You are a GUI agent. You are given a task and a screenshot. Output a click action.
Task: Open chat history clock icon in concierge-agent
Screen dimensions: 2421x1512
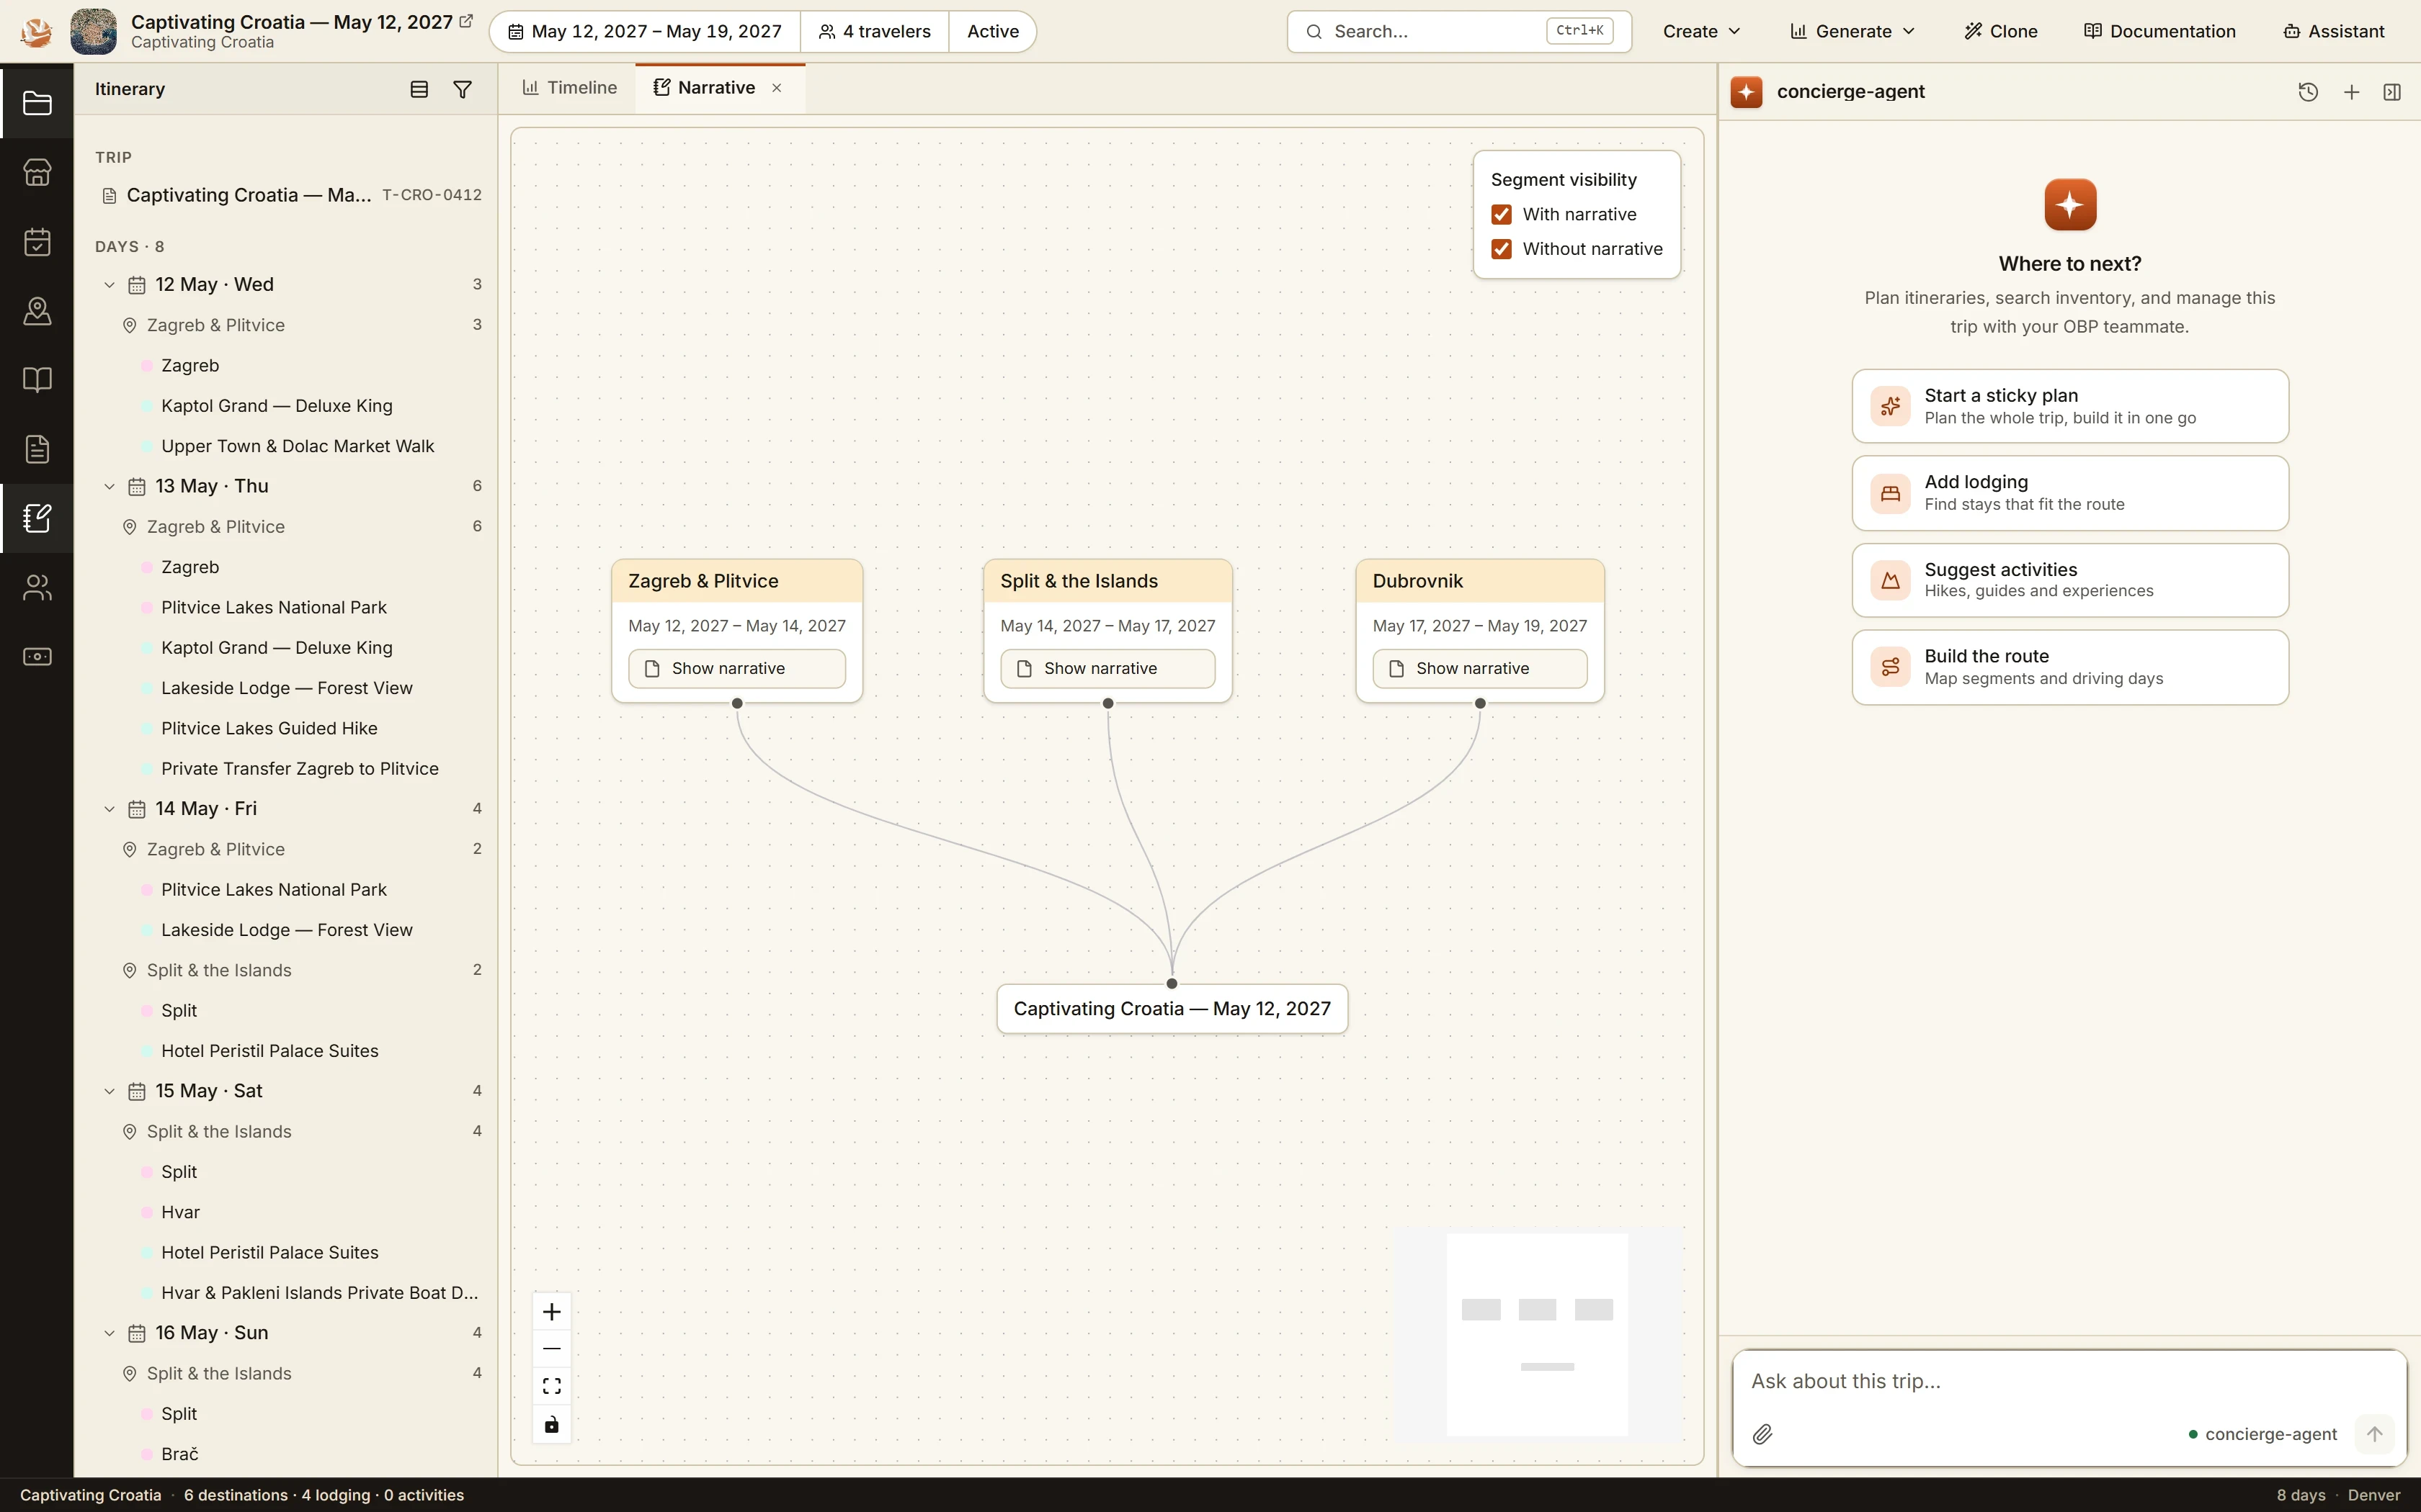coord(2308,92)
